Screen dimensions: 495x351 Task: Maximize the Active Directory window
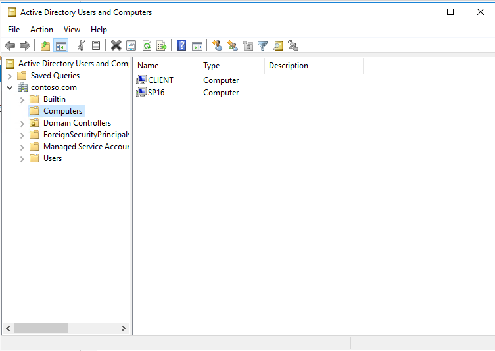pyautogui.click(x=450, y=12)
